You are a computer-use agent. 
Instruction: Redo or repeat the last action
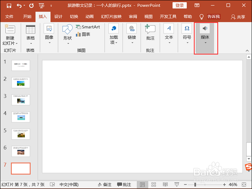[x=31, y=6]
